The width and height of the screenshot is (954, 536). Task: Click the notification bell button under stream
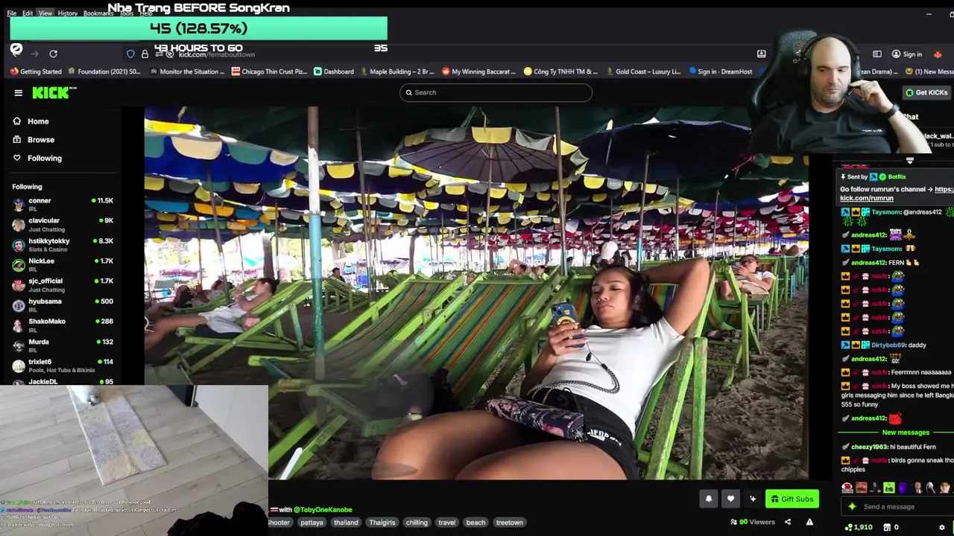(x=709, y=499)
